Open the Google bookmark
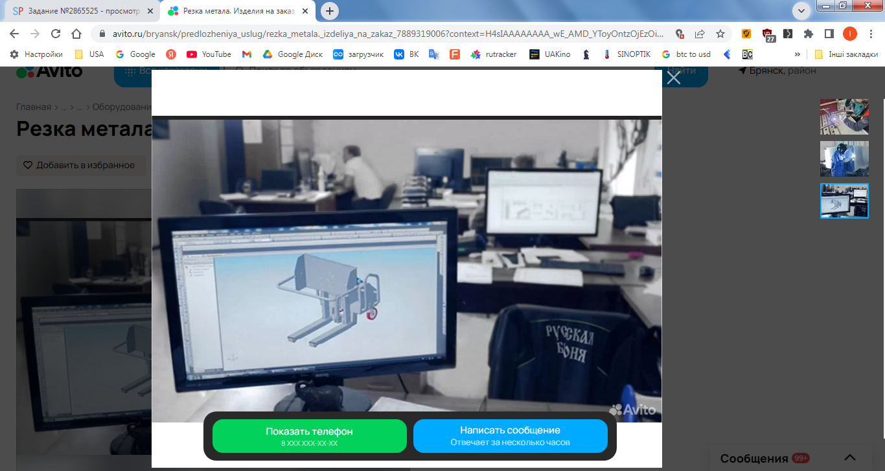 tap(135, 54)
